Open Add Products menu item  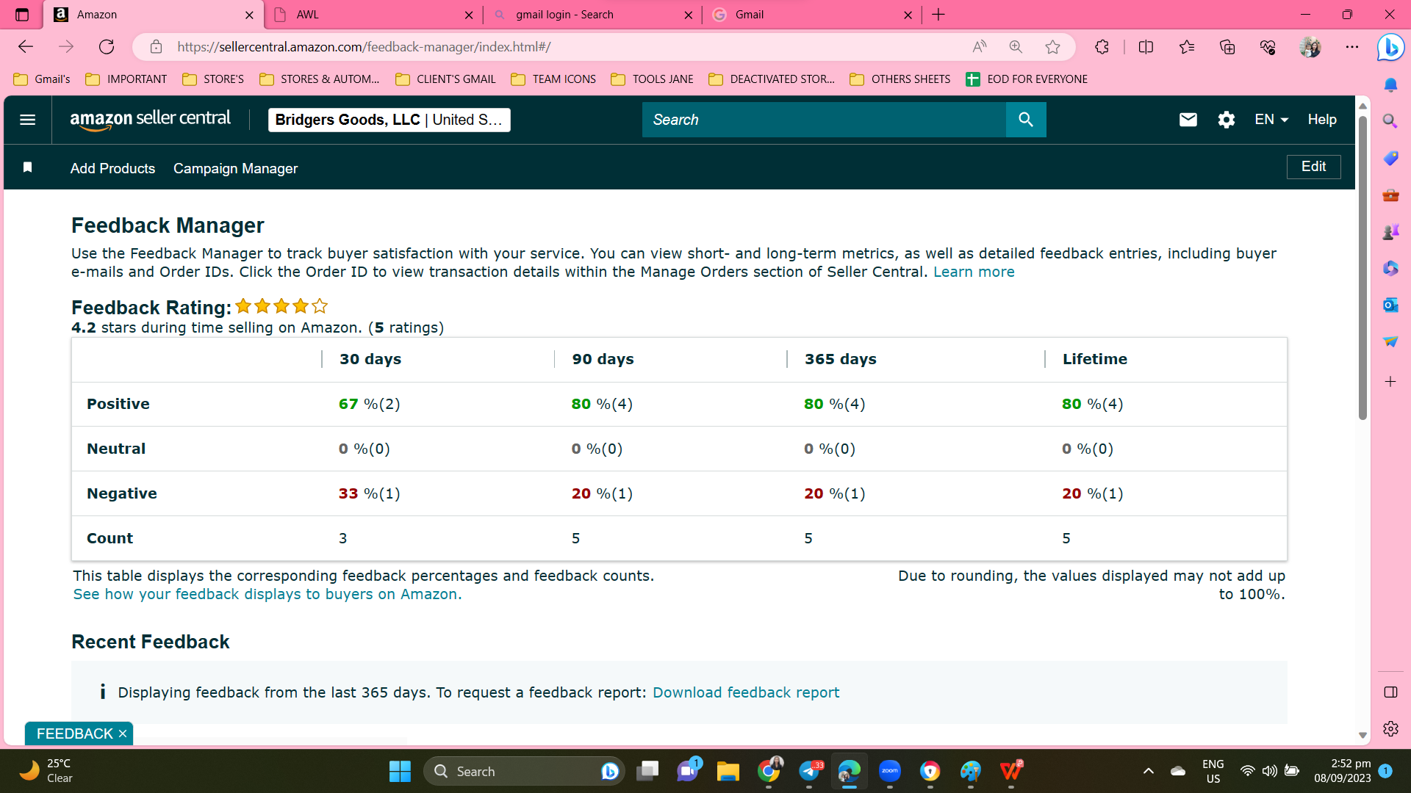point(112,168)
